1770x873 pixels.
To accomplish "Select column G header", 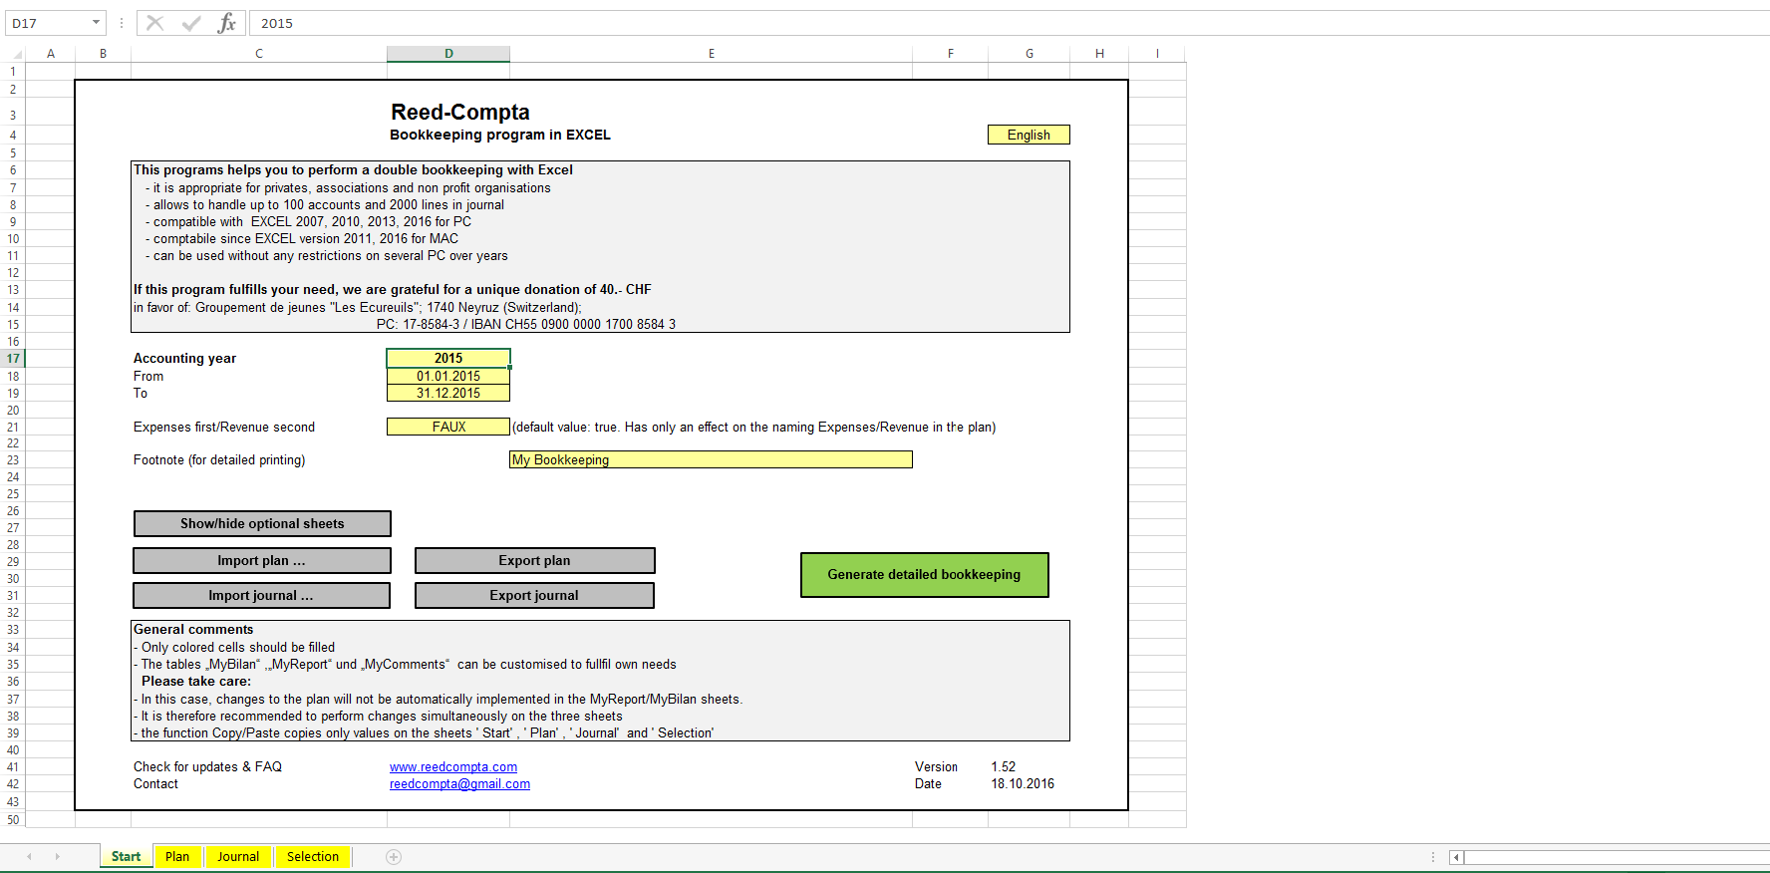I will tap(1030, 54).
